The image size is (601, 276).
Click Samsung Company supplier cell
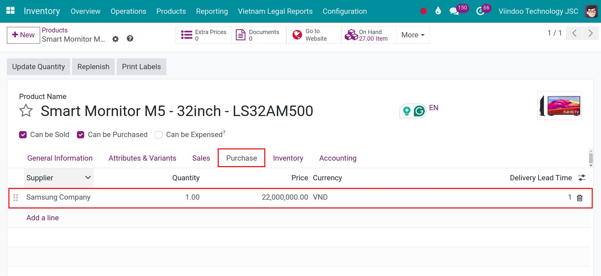[x=58, y=197]
